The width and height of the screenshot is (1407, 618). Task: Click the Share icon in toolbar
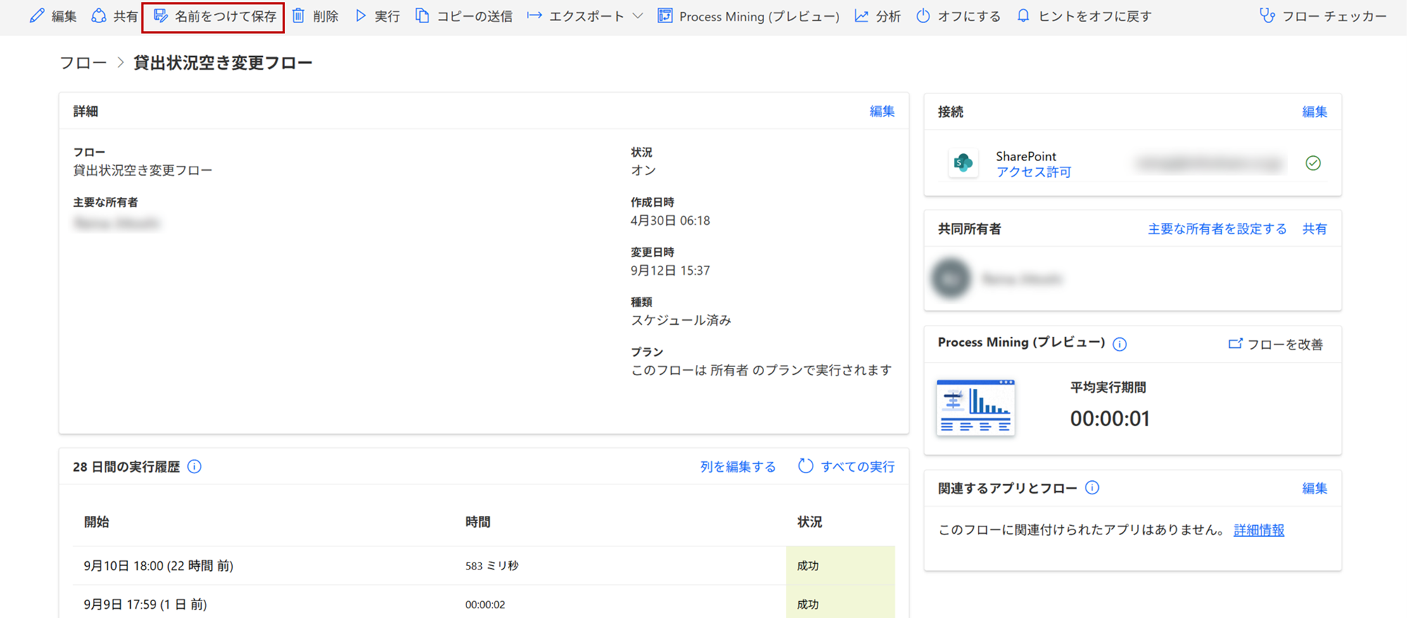(x=99, y=15)
